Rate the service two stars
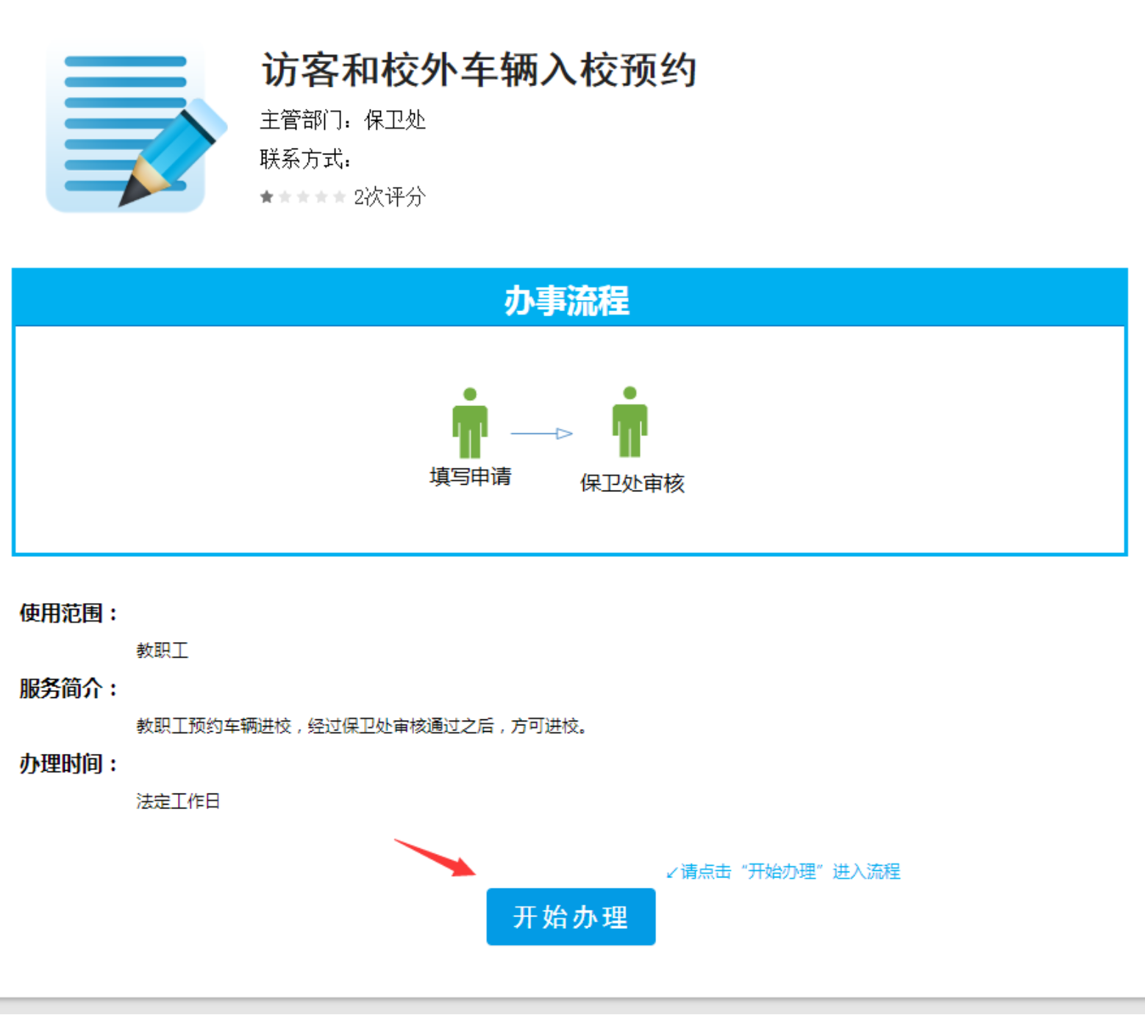This screenshot has width=1145, height=1015. 285,197
